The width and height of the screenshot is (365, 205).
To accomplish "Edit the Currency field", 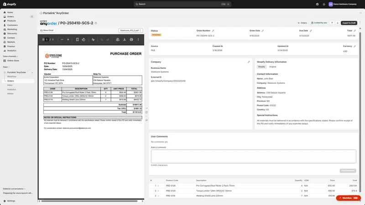I will (x=355, y=46).
